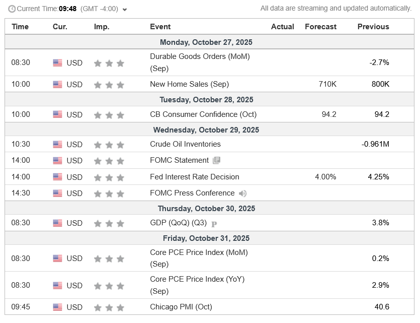Click the 14:30 press conference time

[x=21, y=193]
